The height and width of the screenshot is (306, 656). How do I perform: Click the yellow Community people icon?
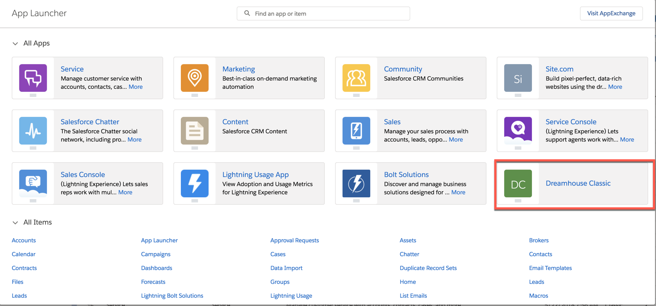[356, 78]
